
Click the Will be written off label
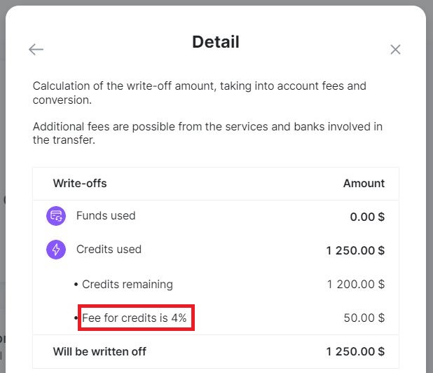[x=99, y=352]
